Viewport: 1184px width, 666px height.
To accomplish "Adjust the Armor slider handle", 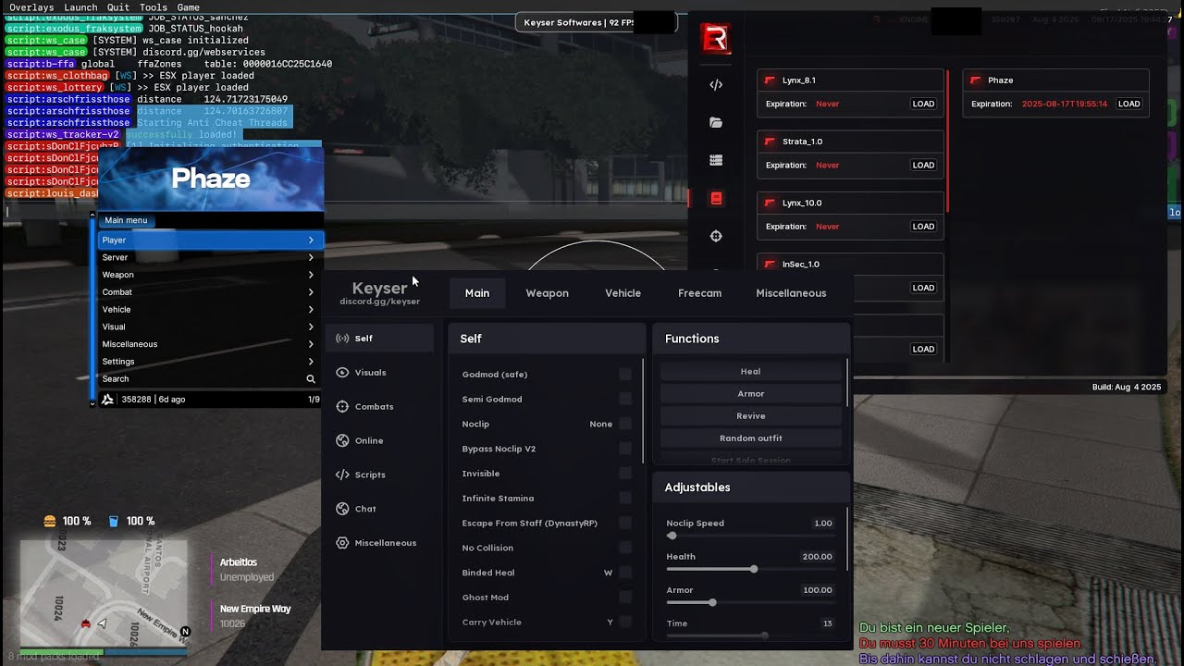I will pos(712,602).
